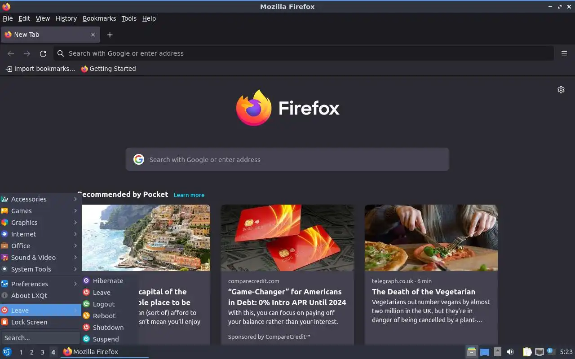Expand the Office submenu
Screen dimensions: 575x359
(40, 246)
